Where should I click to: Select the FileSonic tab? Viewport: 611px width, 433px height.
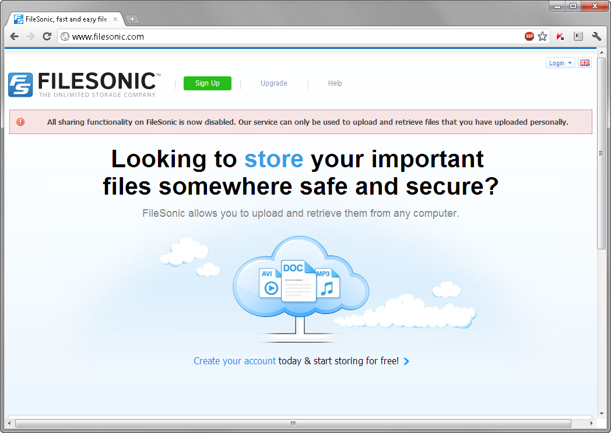coord(65,19)
